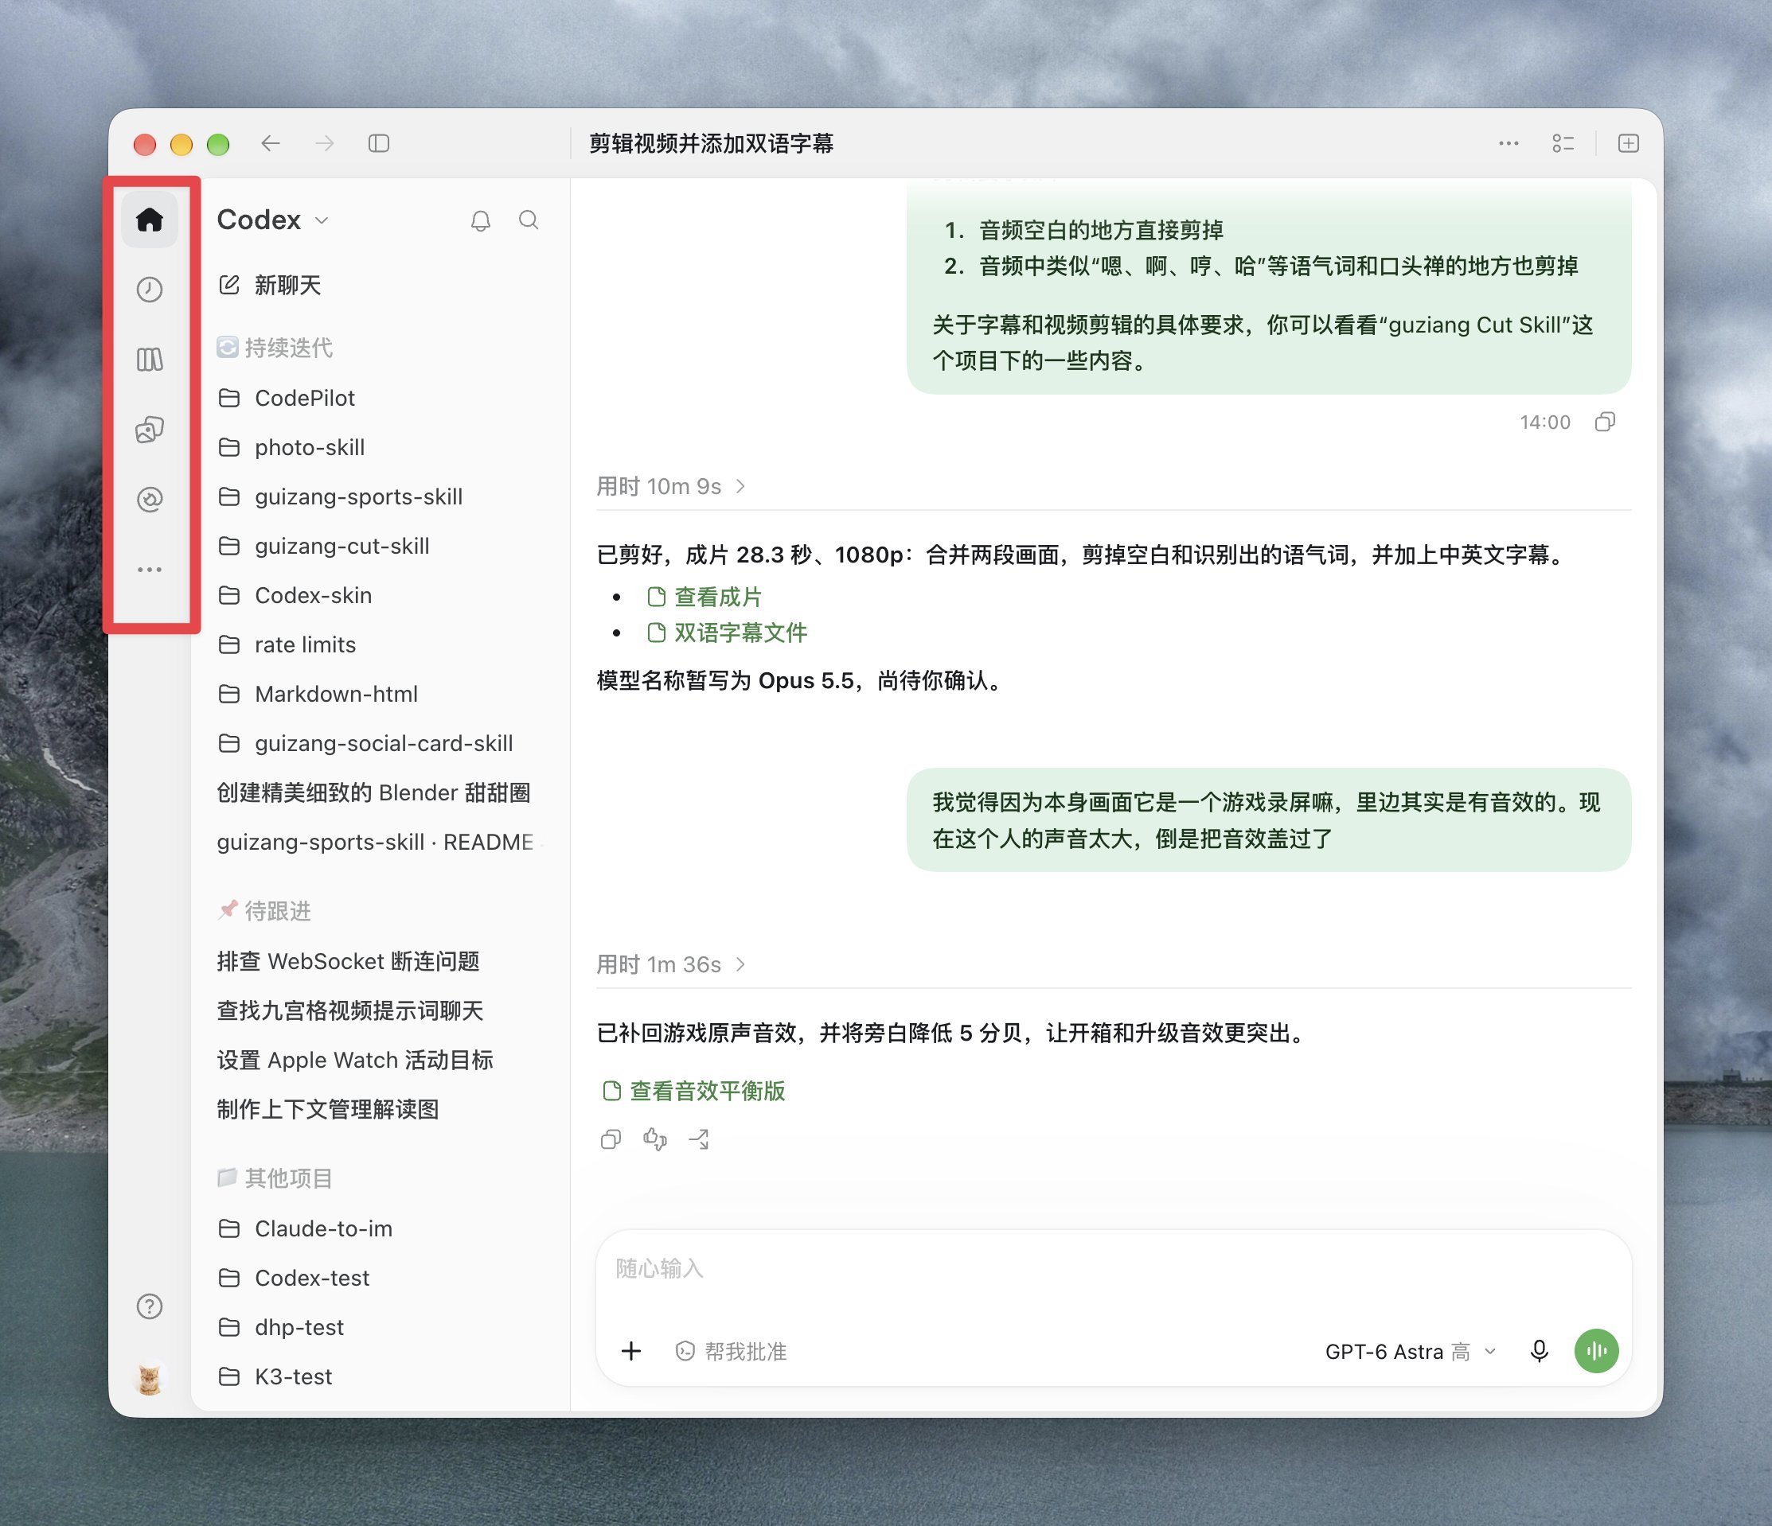The height and width of the screenshot is (1526, 1772).
Task: Open the sidebar search icon
Action: click(529, 220)
